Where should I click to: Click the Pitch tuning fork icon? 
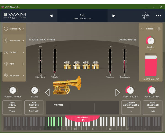(x=6, y=64)
